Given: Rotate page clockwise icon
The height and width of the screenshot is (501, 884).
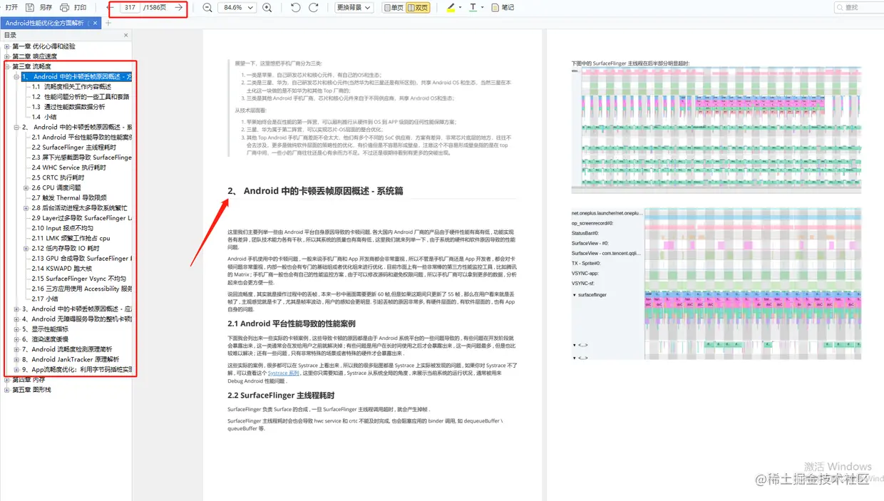Looking at the screenshot, I should click(x=314, y=7).
